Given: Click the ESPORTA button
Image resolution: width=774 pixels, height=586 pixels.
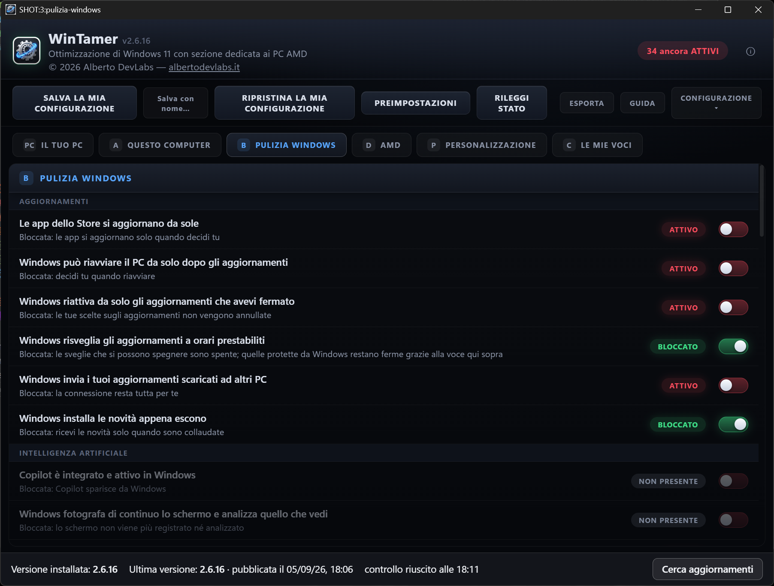Looking at the screenshot, I should 587,103.
